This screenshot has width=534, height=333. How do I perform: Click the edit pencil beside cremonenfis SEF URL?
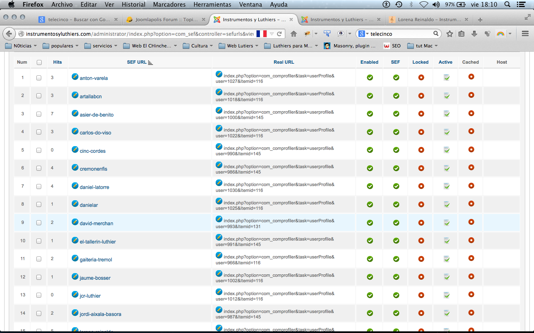[75, 167]
